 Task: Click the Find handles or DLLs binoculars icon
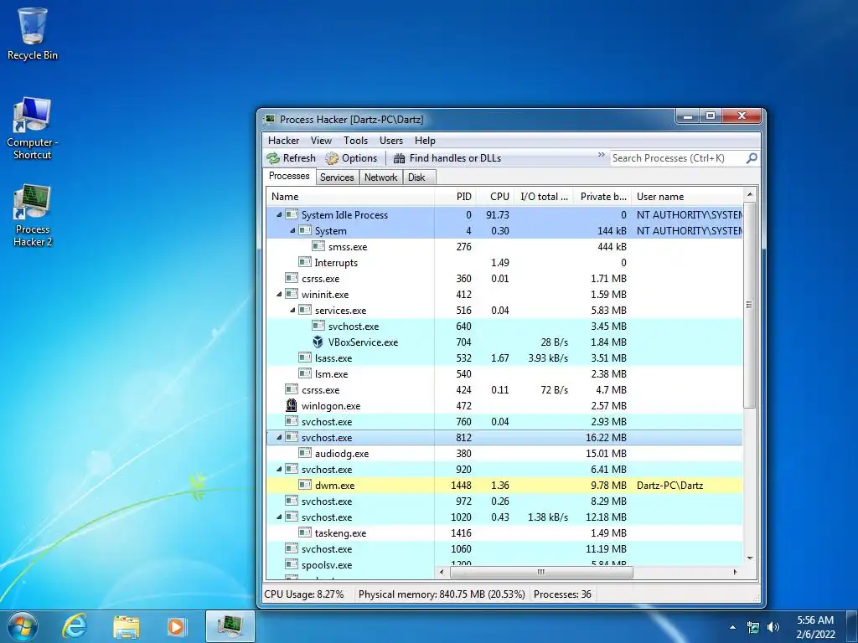399,158
